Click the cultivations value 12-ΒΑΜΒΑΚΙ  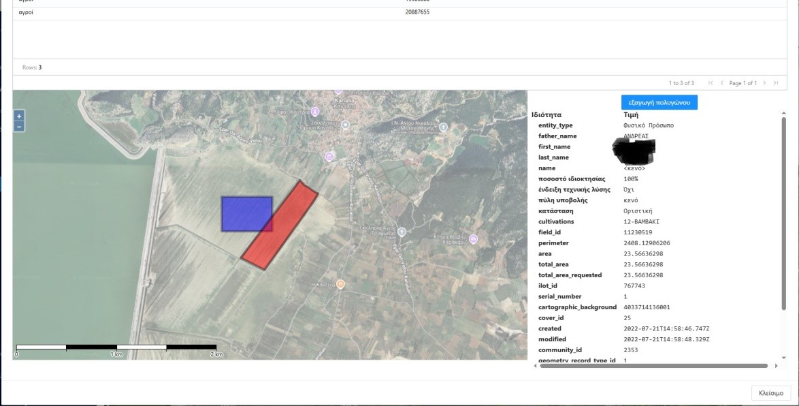(x=641, y=222)
